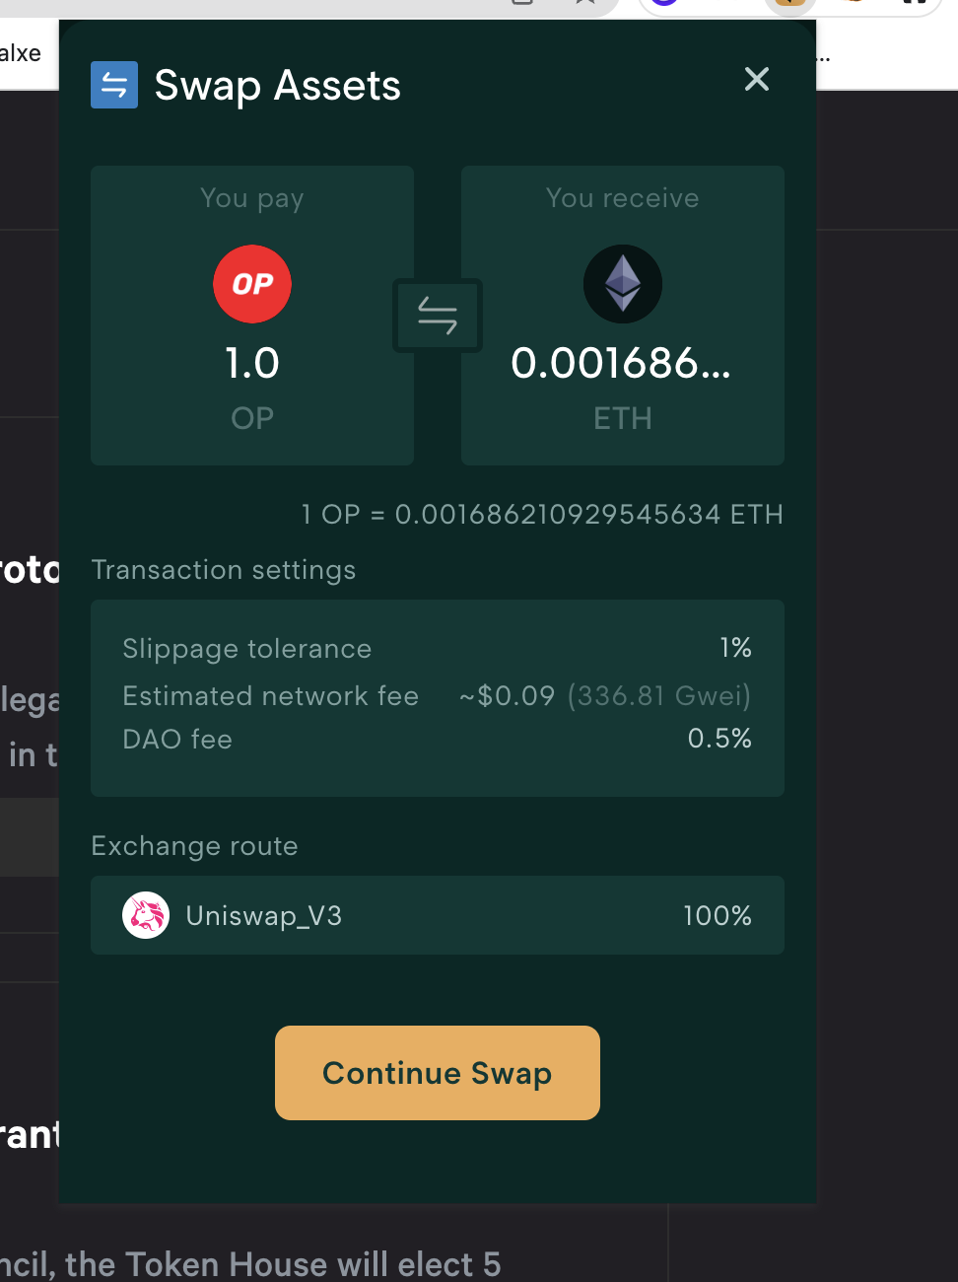Viewport: 958px width, 1282px height.
Task: Click the Swap Assets header icon
Action: pyautogui.click(x=114, y=85)
